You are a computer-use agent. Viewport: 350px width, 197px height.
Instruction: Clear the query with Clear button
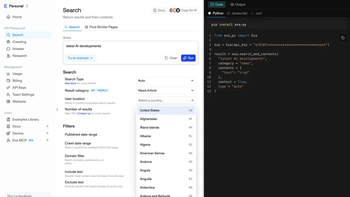pyautogui.click(x=171, y=58)
